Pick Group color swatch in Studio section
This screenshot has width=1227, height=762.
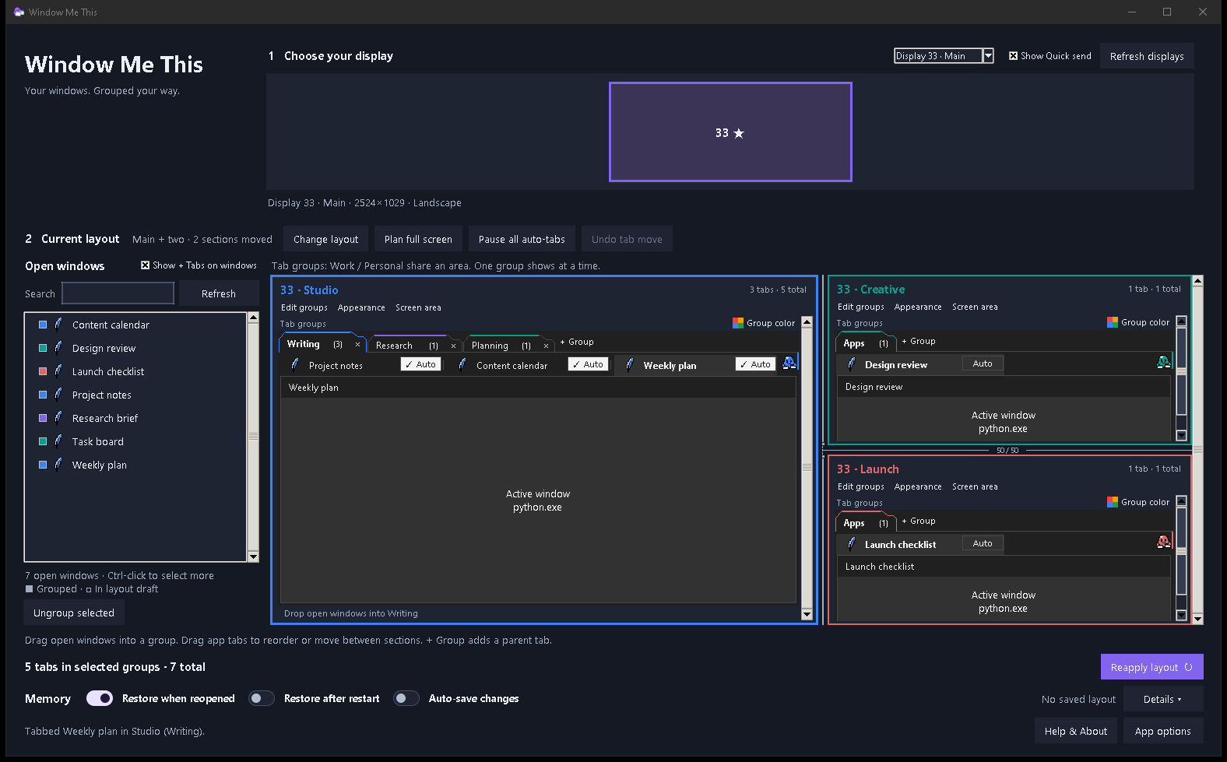point(738,323)
